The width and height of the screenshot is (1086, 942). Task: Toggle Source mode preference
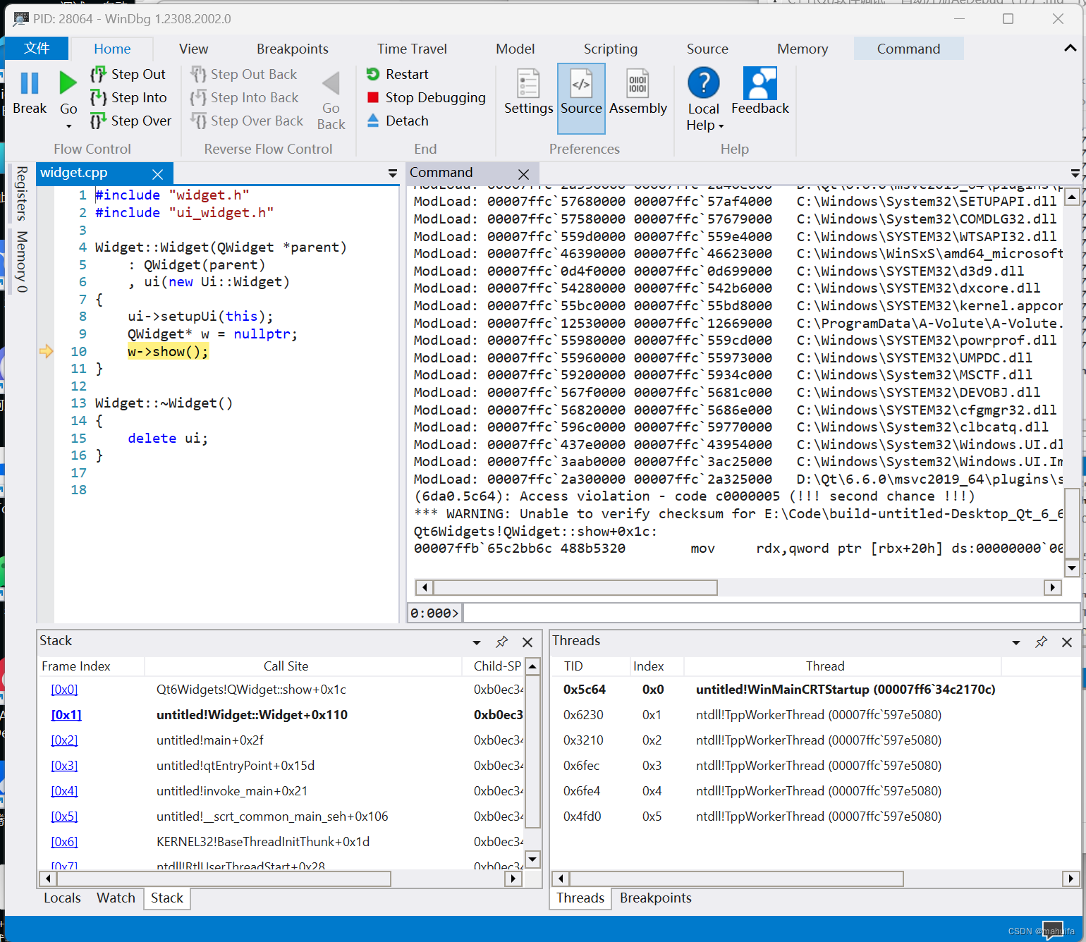point(581,98)
